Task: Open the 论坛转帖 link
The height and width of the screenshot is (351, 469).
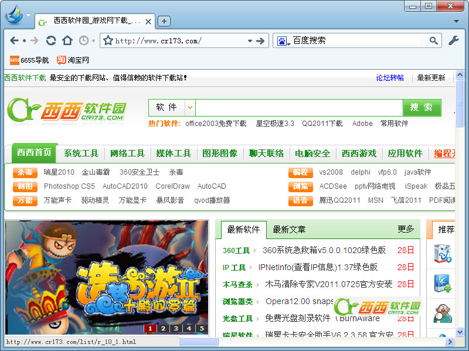Action: 390,78
